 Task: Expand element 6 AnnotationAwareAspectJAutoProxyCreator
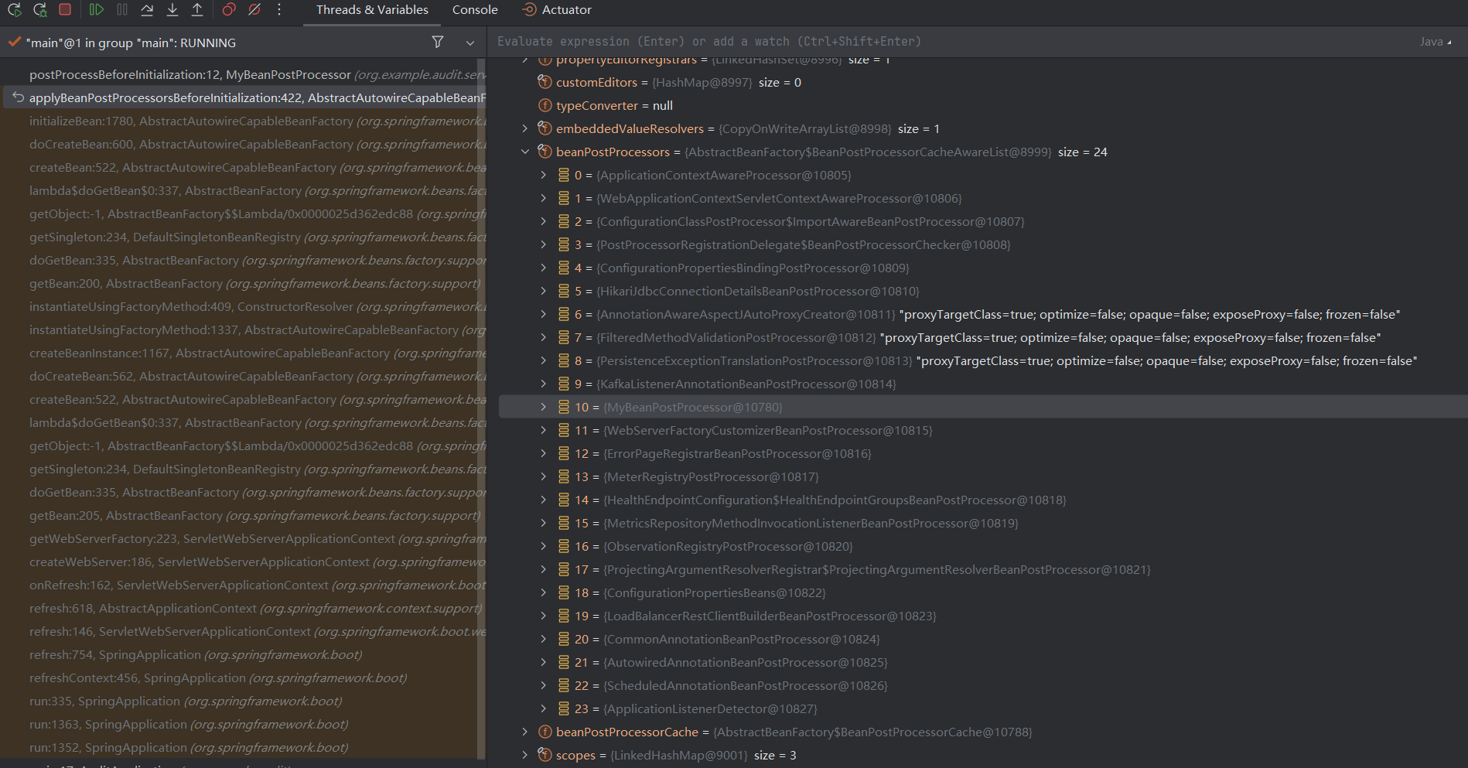point(544,314)
